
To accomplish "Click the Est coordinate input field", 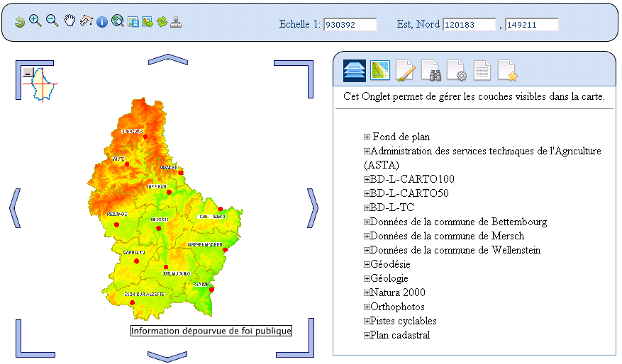I will [469, 25].
